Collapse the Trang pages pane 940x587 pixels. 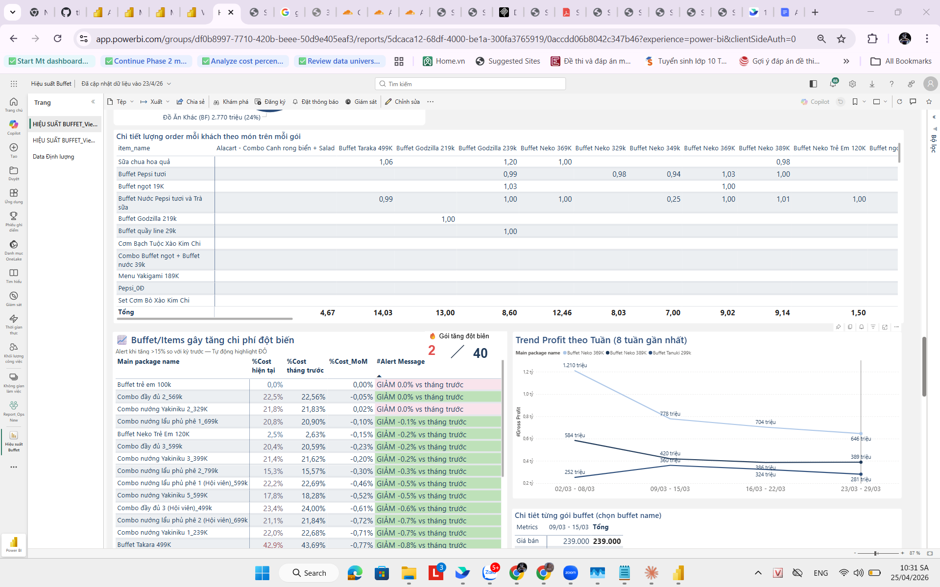point(93,102)
